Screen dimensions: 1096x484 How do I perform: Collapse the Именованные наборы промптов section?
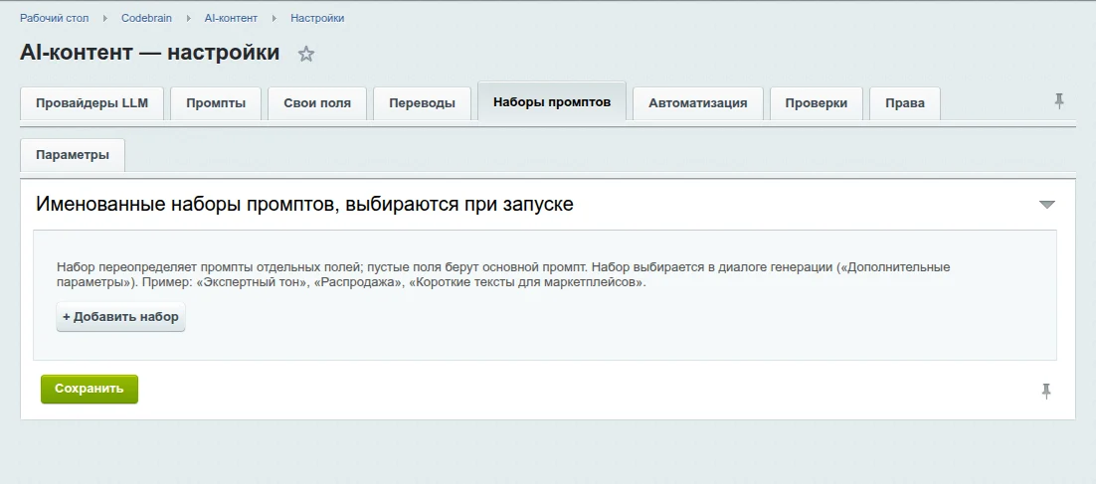click(1046, 205)
